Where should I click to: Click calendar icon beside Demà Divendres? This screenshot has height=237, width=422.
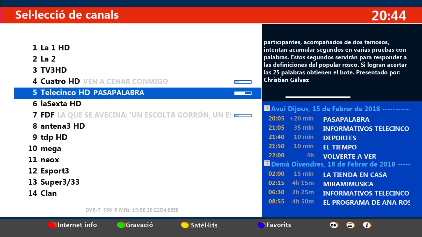pos(267,163)
